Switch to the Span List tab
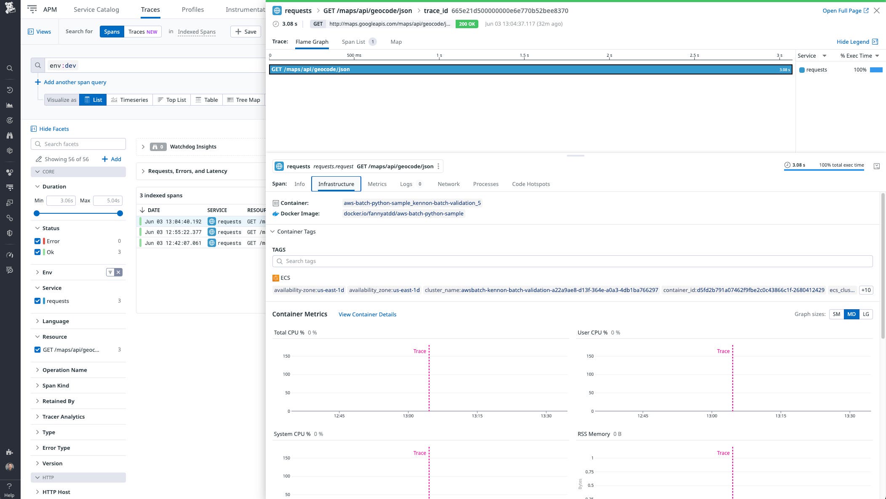The height and width of the screenshot is (499, 886). click(x=355, y=42)
